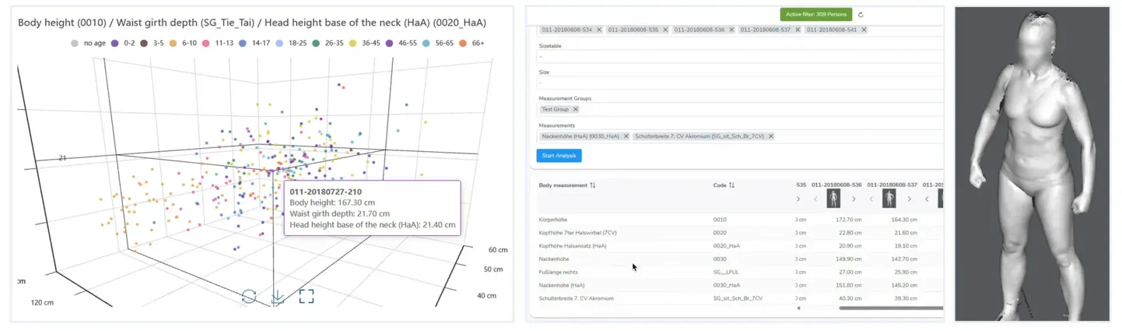
Task: Click value 164.30 cm
Action: click(x=904, y=219)
